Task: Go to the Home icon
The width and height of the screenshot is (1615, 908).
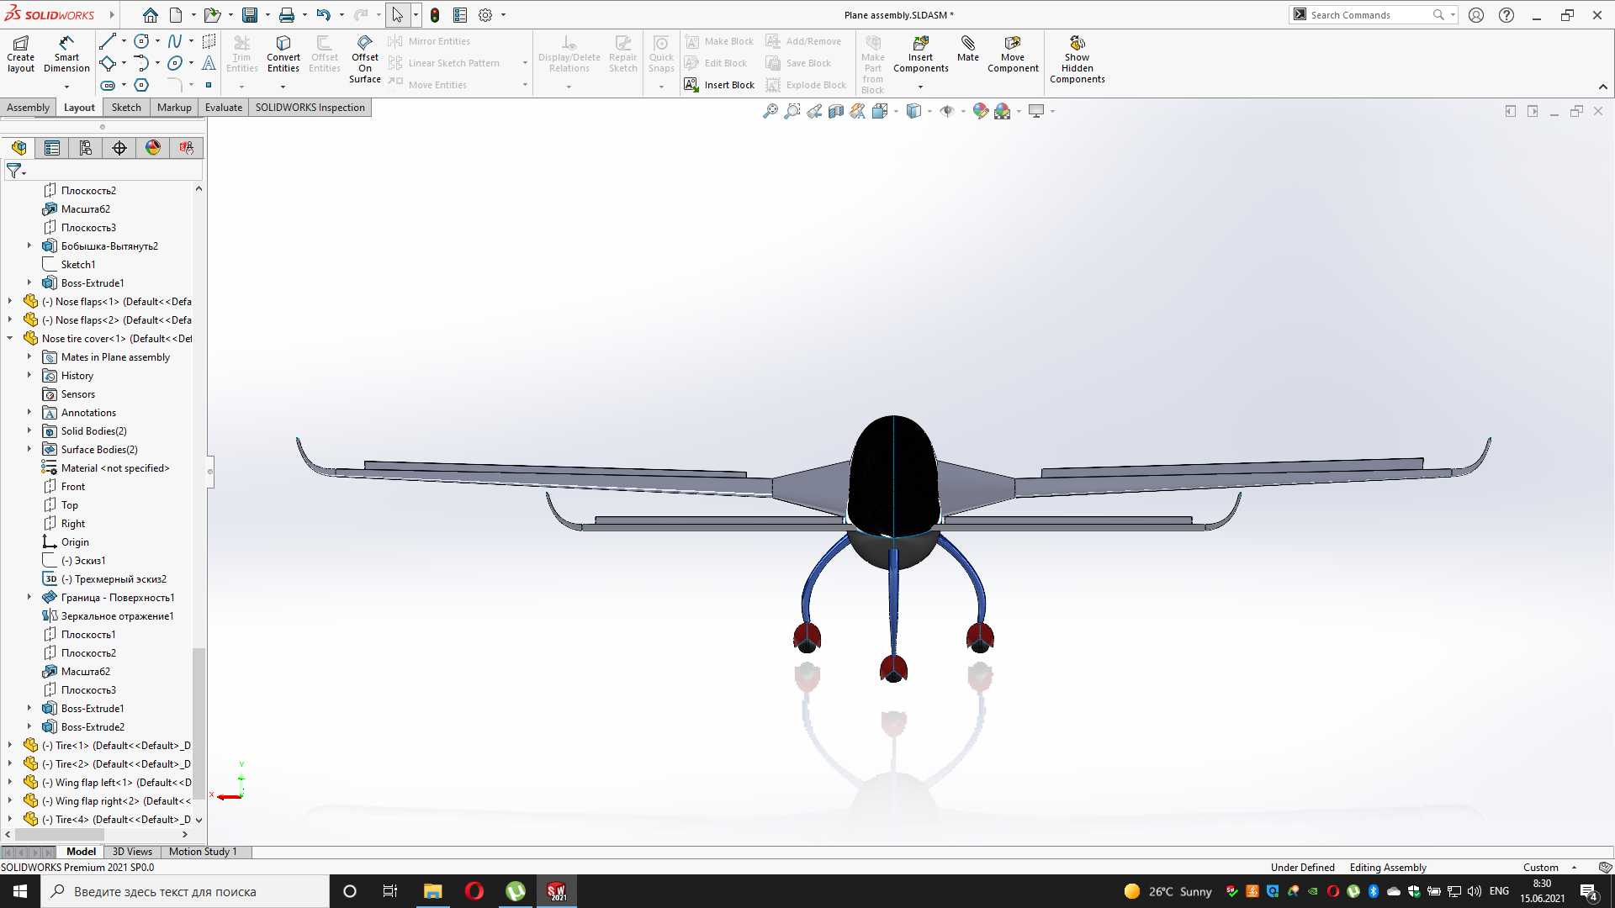Action: 150,15
